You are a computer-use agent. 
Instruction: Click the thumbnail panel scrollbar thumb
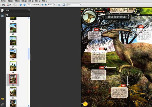29,54
